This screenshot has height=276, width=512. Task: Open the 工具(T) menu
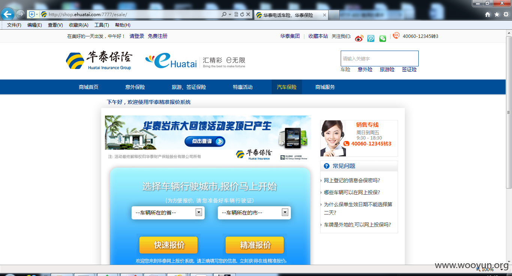pyautogui.click(x=102, y=25)
